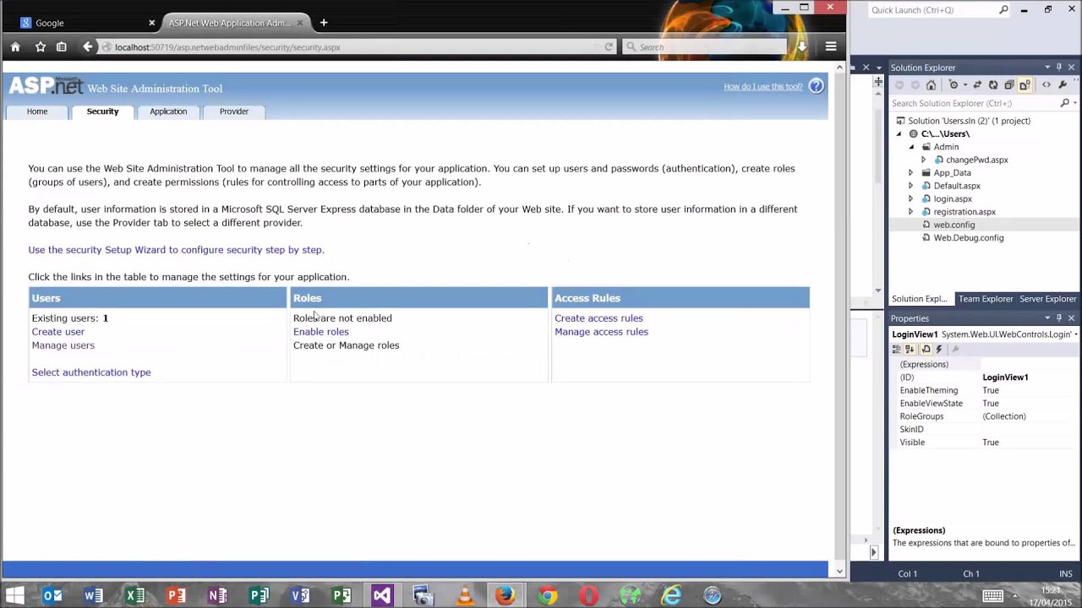Image resolution: width=1082 pixels, height=608 pixels.
Task: Open a new Firefox tab with plus button
Action: pos(324,23)
